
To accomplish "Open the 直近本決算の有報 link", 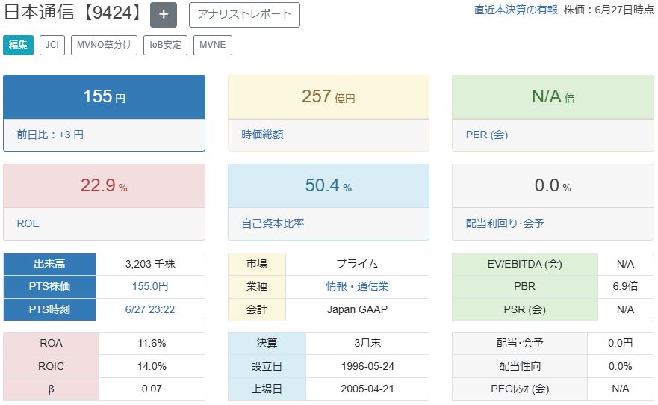I will 516,10.
